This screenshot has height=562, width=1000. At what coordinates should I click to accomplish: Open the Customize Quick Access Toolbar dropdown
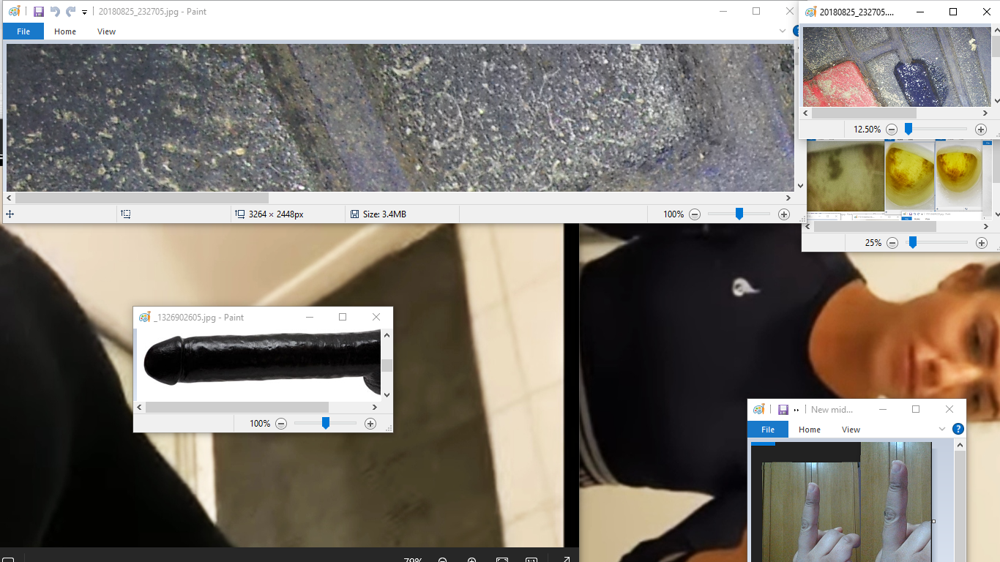[85, 12]
